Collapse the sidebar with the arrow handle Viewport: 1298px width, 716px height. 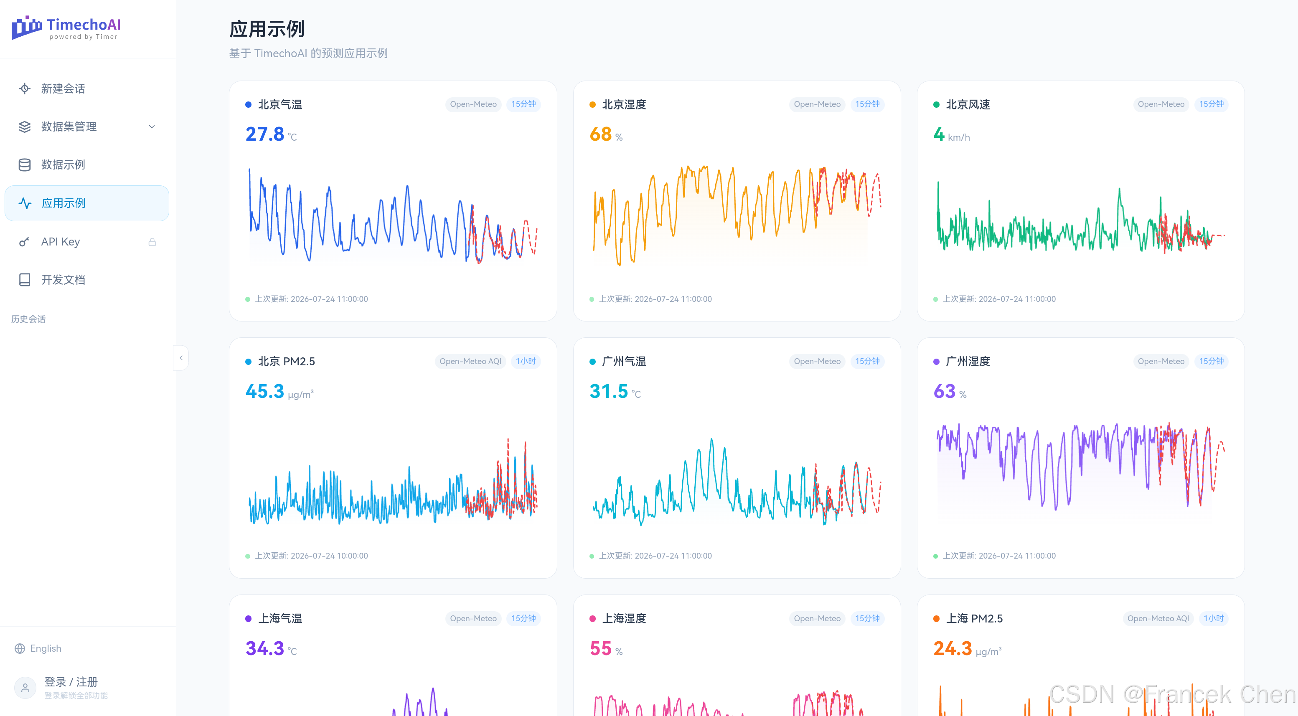tap(181, 358)
